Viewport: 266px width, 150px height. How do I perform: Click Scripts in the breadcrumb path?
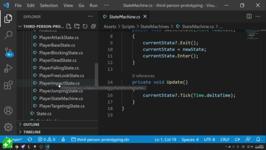coord(128,27)
